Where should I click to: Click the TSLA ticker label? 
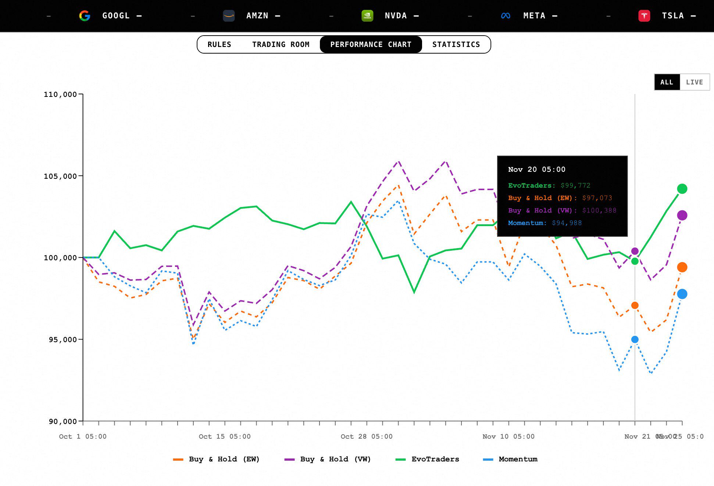click(x=673, y=16)
